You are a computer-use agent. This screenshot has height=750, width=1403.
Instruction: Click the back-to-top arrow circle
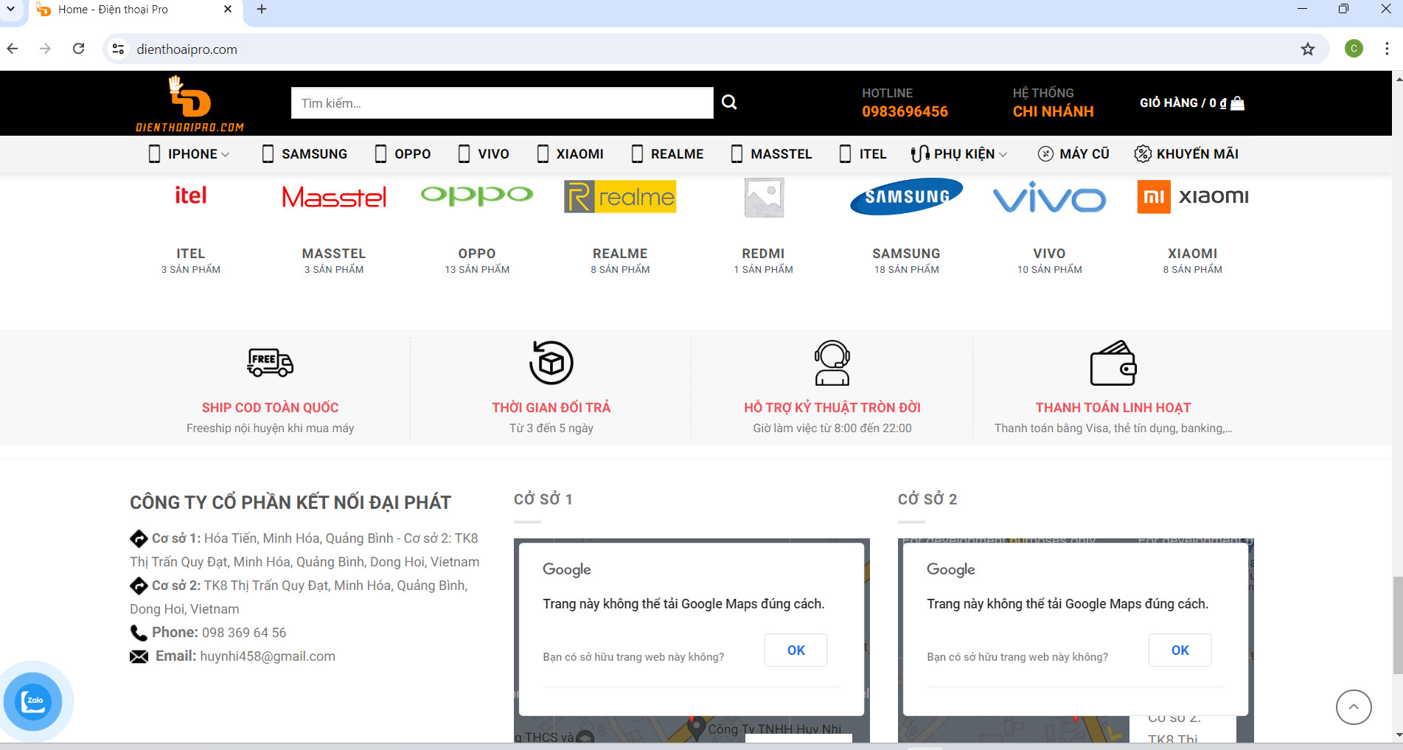click(1354, 707)
